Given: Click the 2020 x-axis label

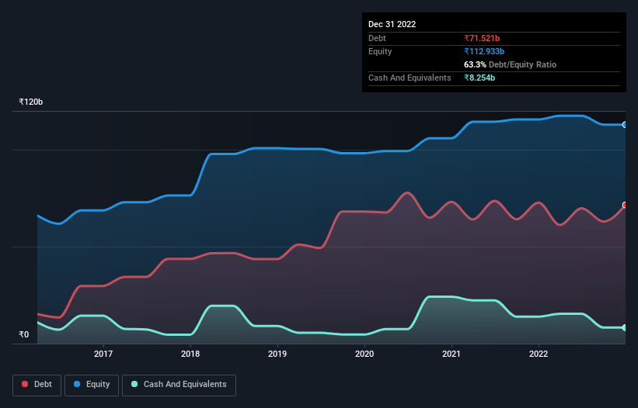Looking at the screenshot, I should tap(364, 354).
